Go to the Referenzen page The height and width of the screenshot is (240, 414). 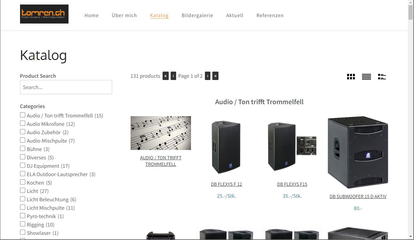(x=270, y=15)
